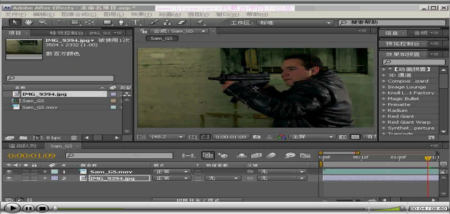Click the color label swatch of layer 1
Image resolution: width=450 pixels, height=214 pixels.
[54, 172]
